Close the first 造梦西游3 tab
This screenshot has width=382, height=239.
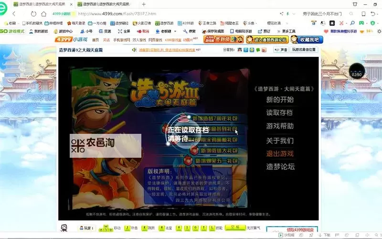click(71, 4)
